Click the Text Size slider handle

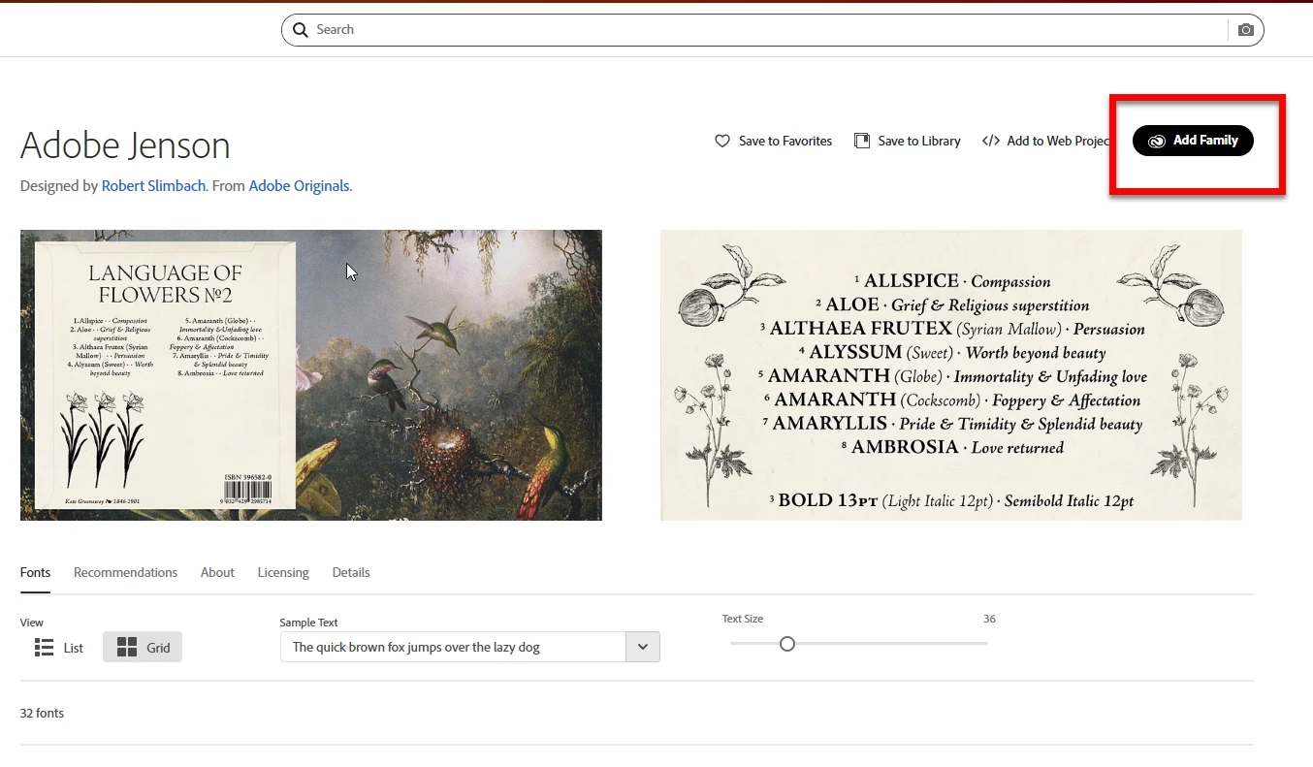(x=787, y=643)
